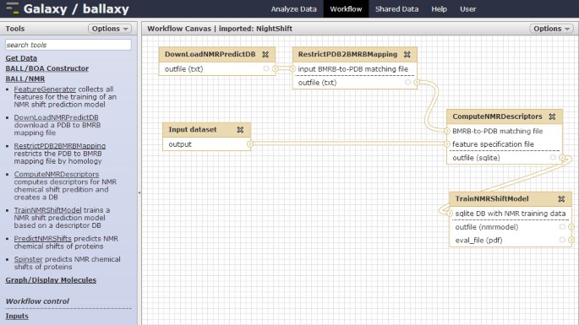Collapse the Tools panel with the divider handle
579x325 pixels.
click(139, 192)
